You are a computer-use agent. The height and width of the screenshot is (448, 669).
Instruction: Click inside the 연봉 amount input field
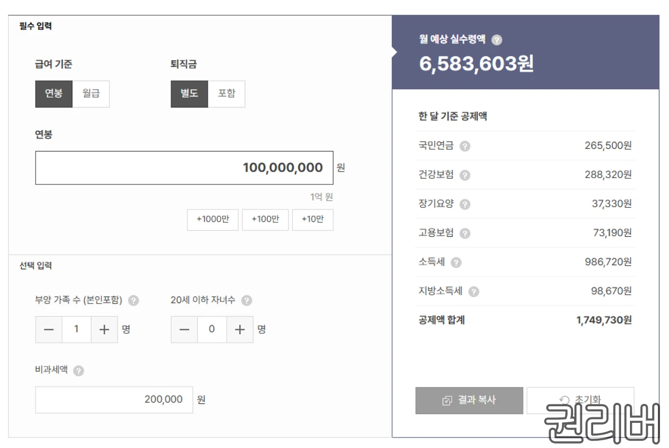coord(184,167)
